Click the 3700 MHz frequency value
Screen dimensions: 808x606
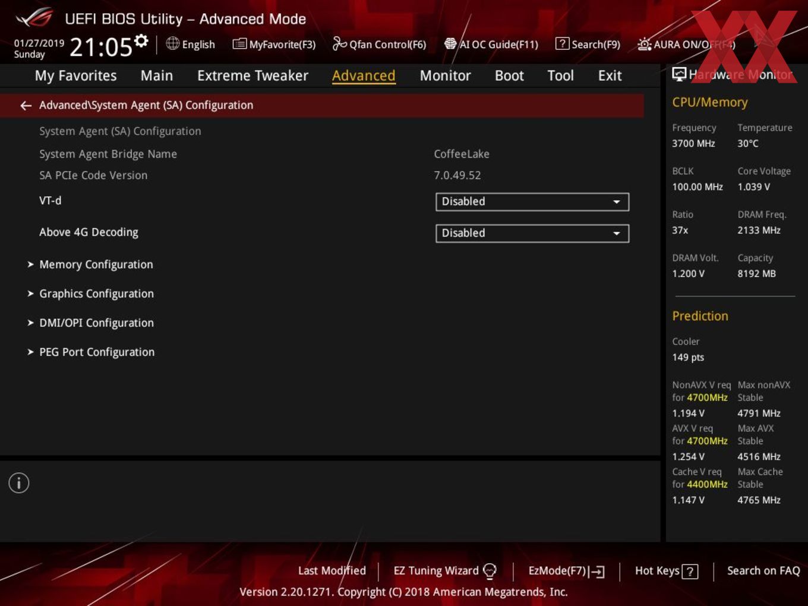click(693, 143)
